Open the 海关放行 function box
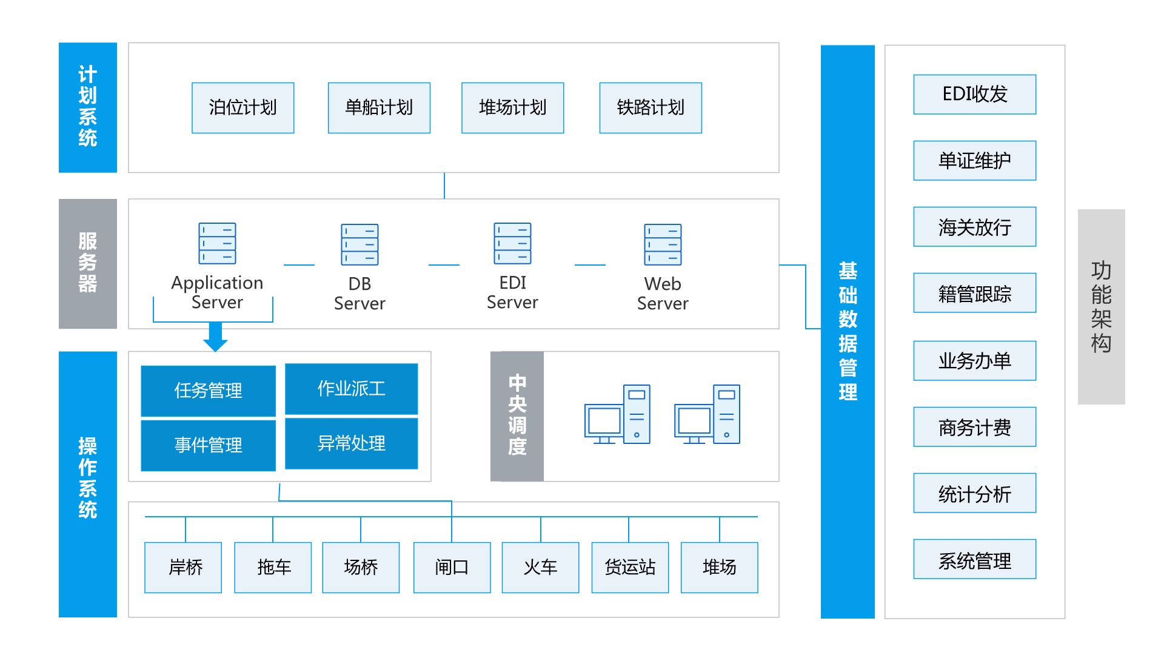 click(974, 227)
